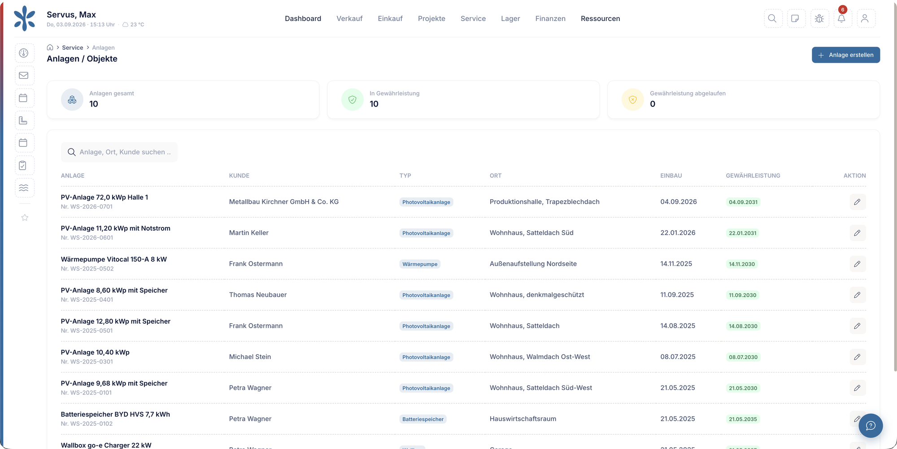
Task: Open the first calendar sidebar icon
Action: 24,98
